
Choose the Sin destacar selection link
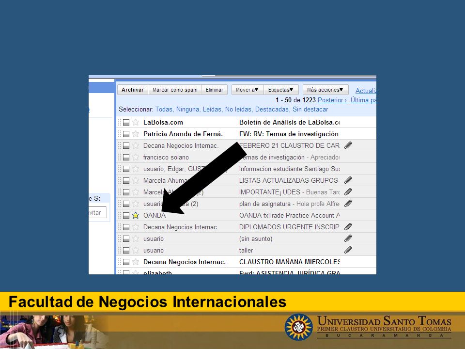pyautogui.click(x=310, y=109)
